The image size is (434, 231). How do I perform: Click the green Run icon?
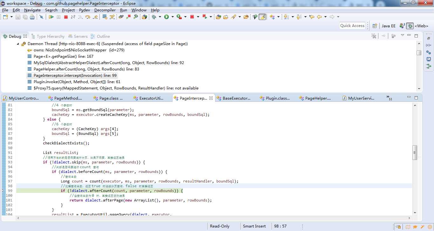166,17
